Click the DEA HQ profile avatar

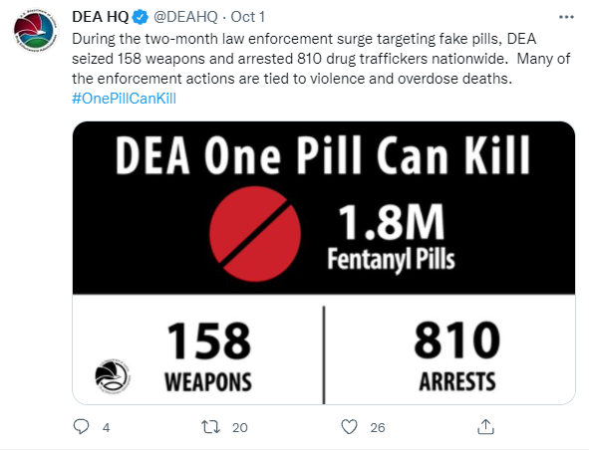[x=35, y=32]
